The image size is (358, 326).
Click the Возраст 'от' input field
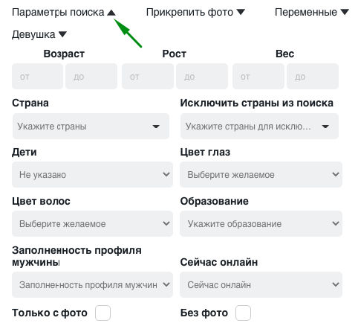pyautogui.click(x=37, y=77)
